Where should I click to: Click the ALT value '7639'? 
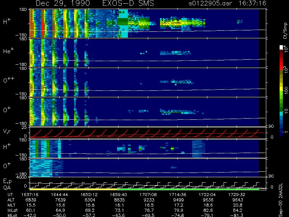(x=60, y=200)
